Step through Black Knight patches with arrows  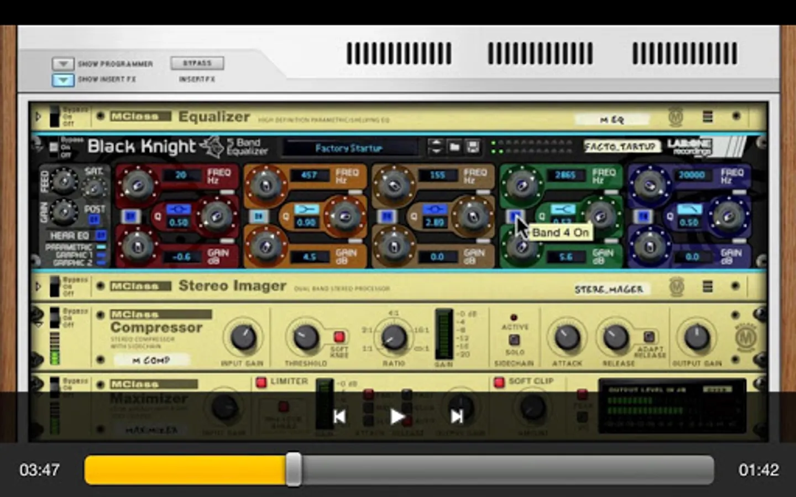[x=436, y=147]
